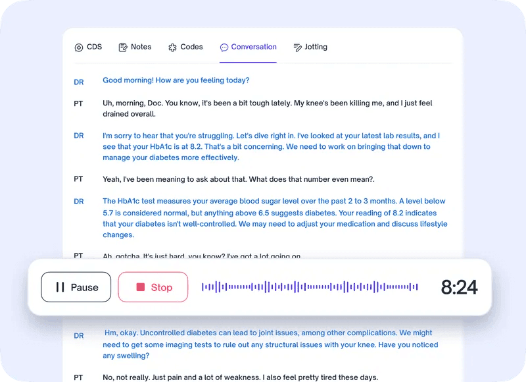This screenshot has height=382, width=526.
Task: Click the PT label beside "Yeah, I've been meaning"
Action: coord(78,179)
